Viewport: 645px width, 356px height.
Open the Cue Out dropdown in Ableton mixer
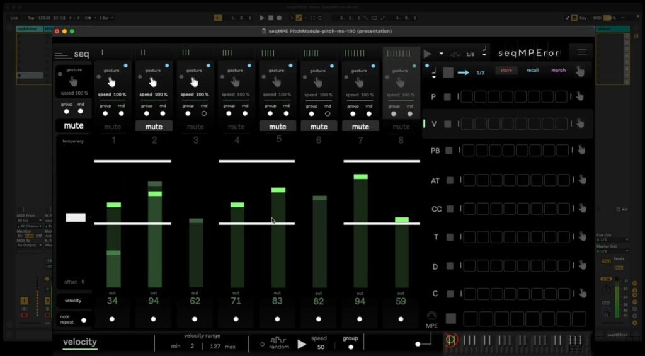click(x=612, y=240)
